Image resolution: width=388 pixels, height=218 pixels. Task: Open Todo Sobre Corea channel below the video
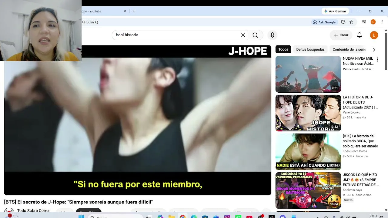pos(33,211)
